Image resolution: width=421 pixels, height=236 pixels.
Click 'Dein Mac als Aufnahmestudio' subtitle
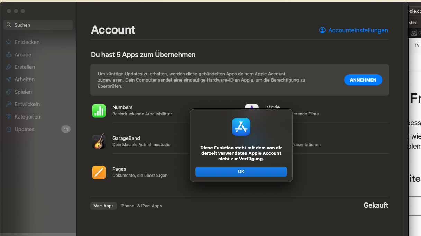141,145
